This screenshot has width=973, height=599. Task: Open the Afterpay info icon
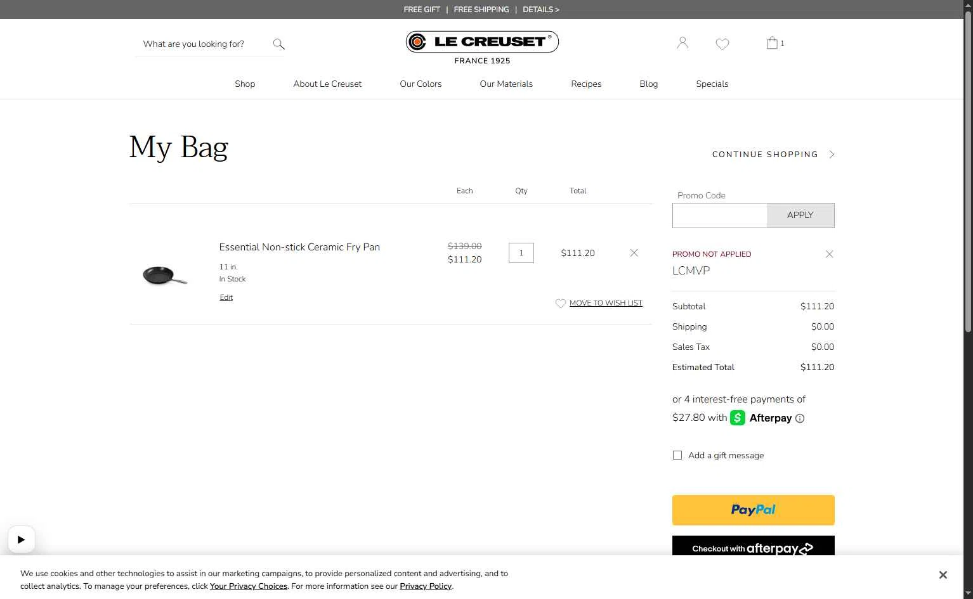click(800, 418)
